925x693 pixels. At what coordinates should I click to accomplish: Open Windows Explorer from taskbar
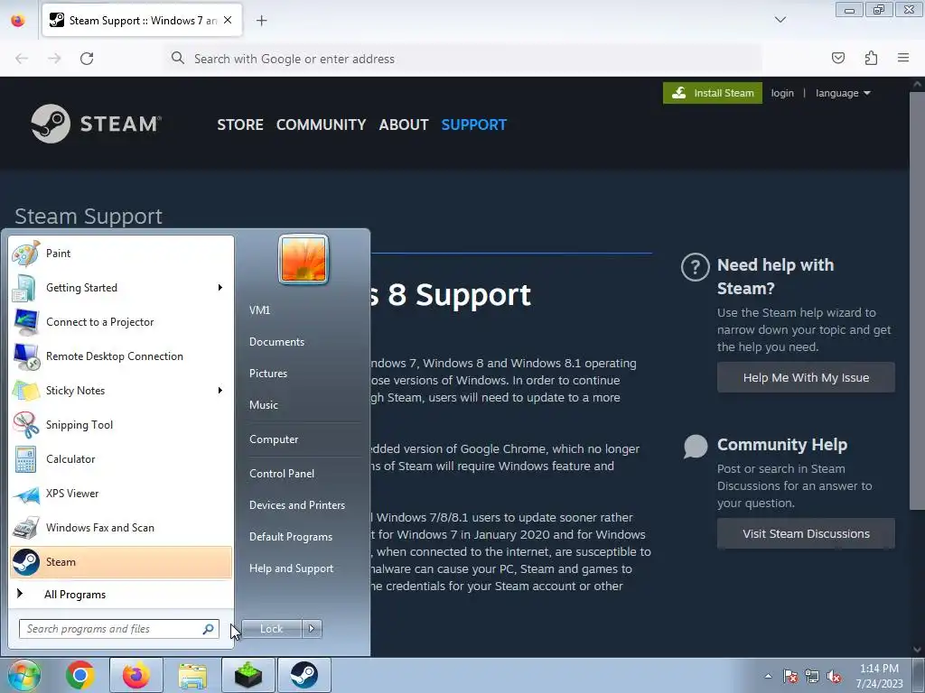pyautogui.click(x=192, y=675)
